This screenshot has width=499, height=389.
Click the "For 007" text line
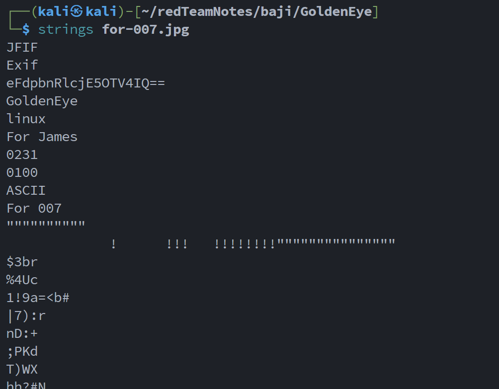click(x=34, y=208)
